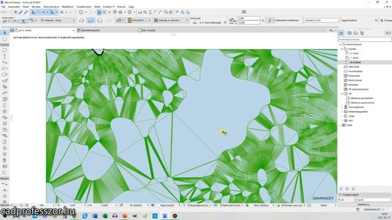Select Metszetek in the Navigator
This screenshot has height=220, width=392.
[x=353, y=67]
